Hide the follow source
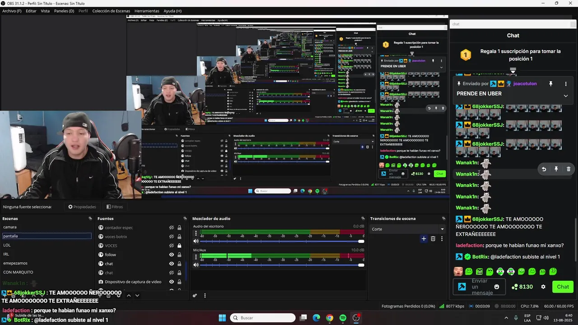 (x=172, y=255)
